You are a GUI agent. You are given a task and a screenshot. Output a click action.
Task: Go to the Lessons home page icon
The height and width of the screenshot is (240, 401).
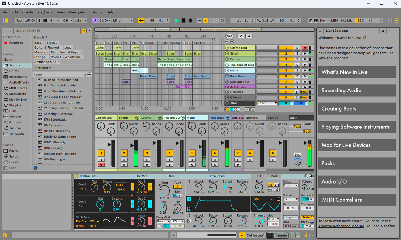383,31
